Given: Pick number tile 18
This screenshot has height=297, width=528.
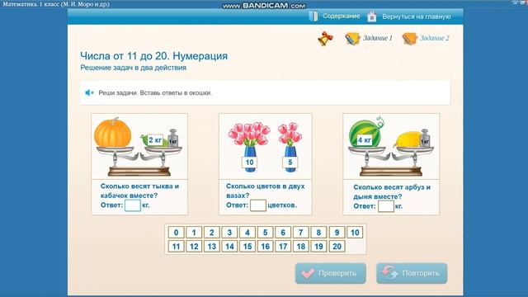Looking at the screenshot, I should pos(301,247).
